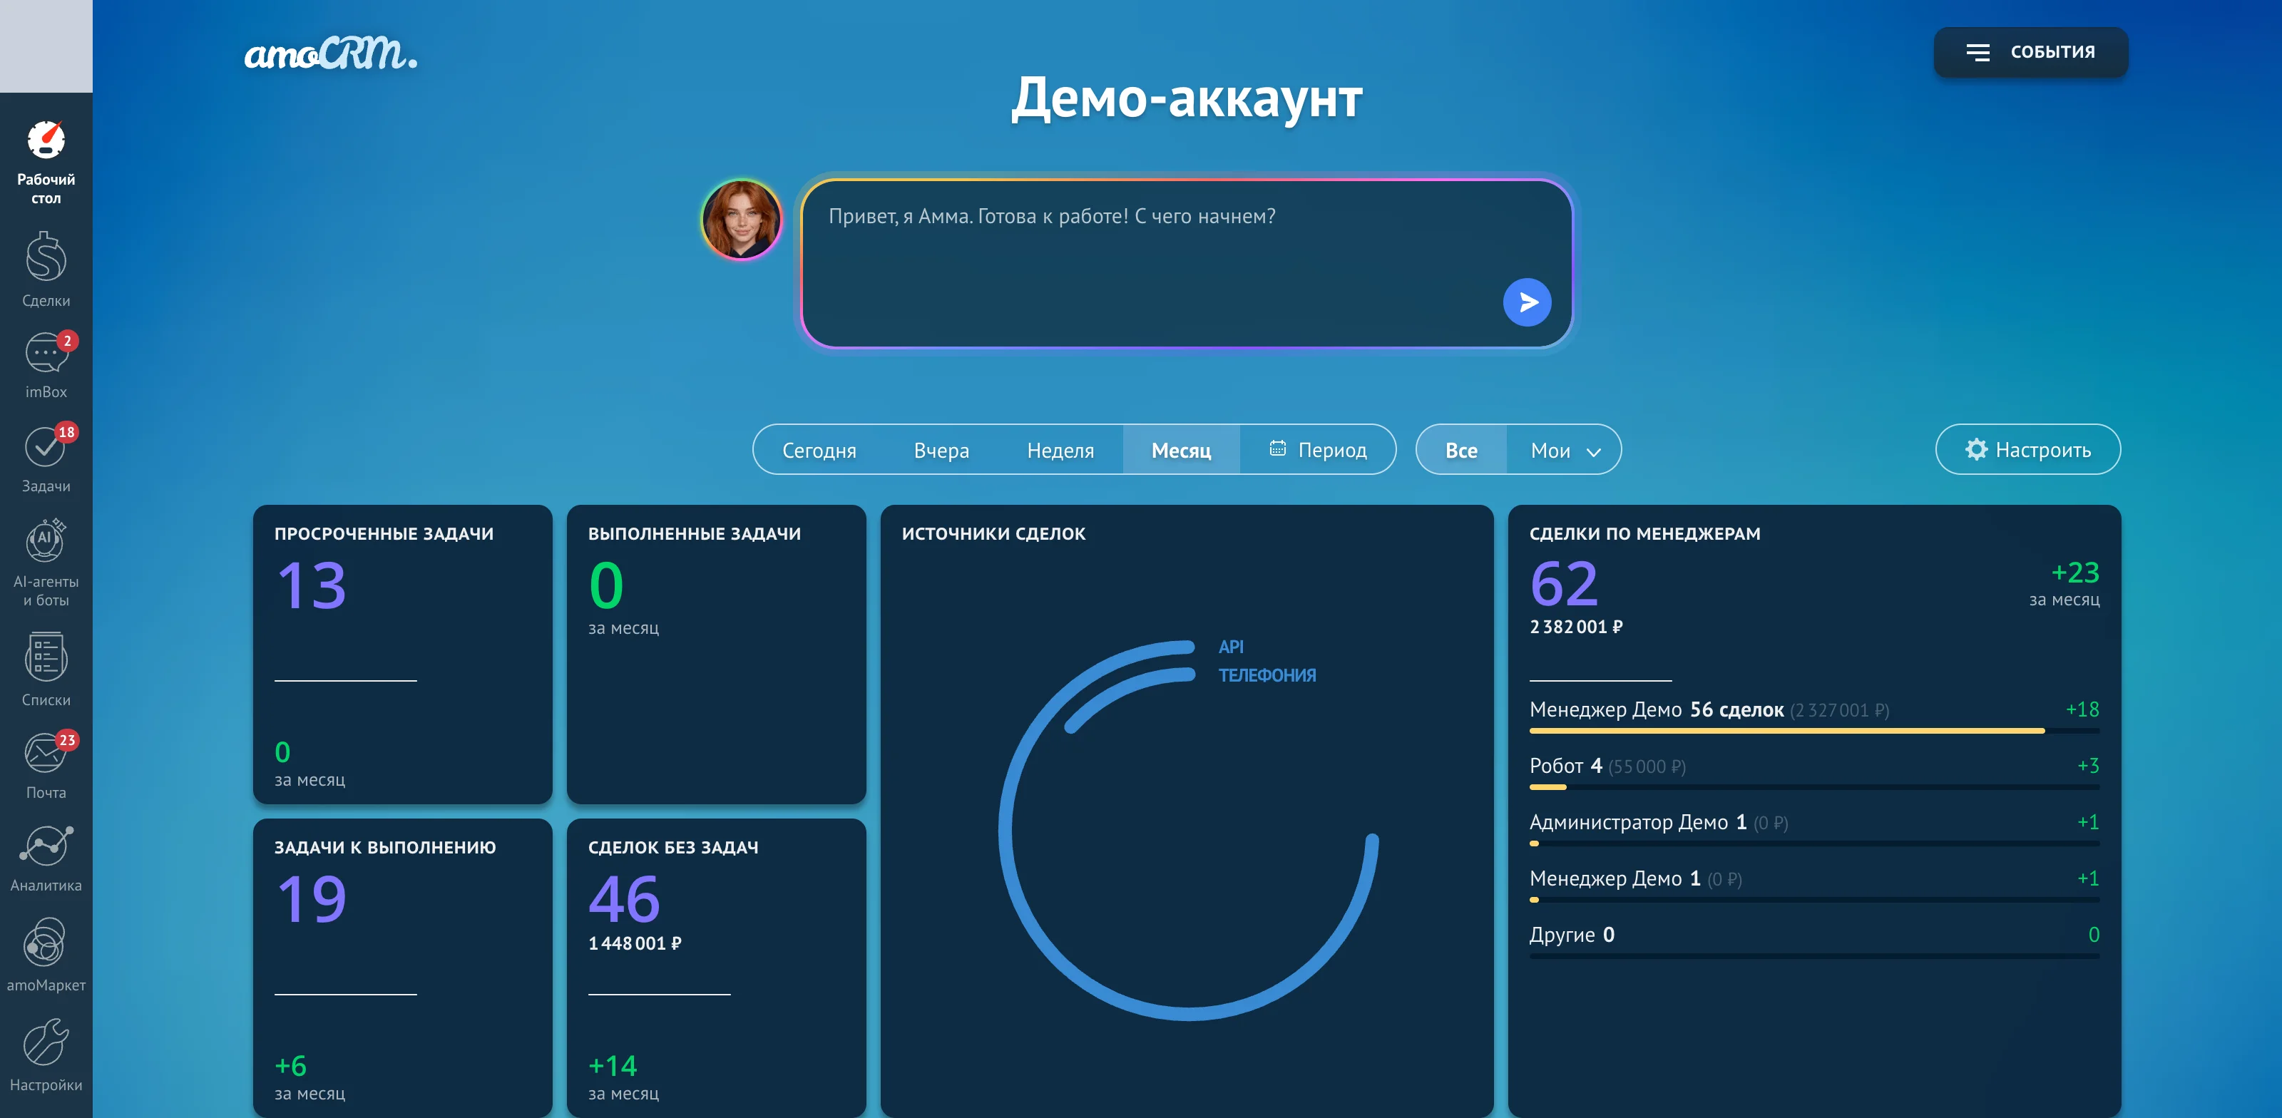The image size is (2282, 1118).
Task: Open the Просроченные задачи widget
Action: point(402,654)
